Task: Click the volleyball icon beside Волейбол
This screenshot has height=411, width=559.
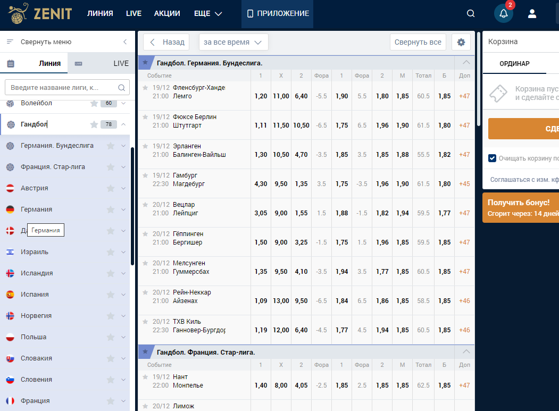Action: 10,103
